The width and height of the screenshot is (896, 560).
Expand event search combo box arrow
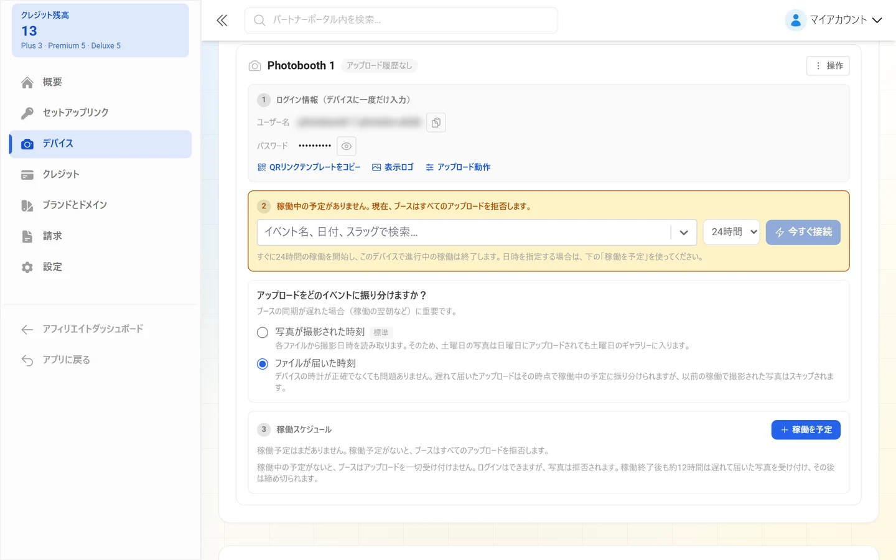pyautogui.click(x=684, y=233)
